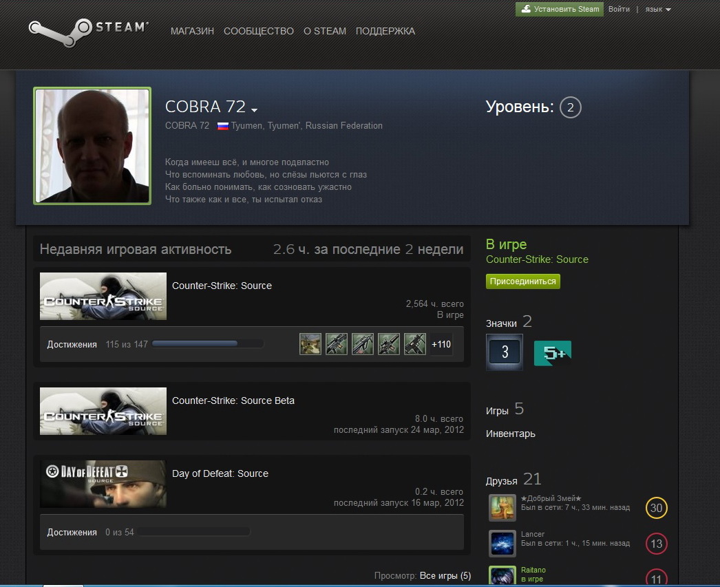Open the язык language dropdown
The image size is (720, 587).
[658, 10]
